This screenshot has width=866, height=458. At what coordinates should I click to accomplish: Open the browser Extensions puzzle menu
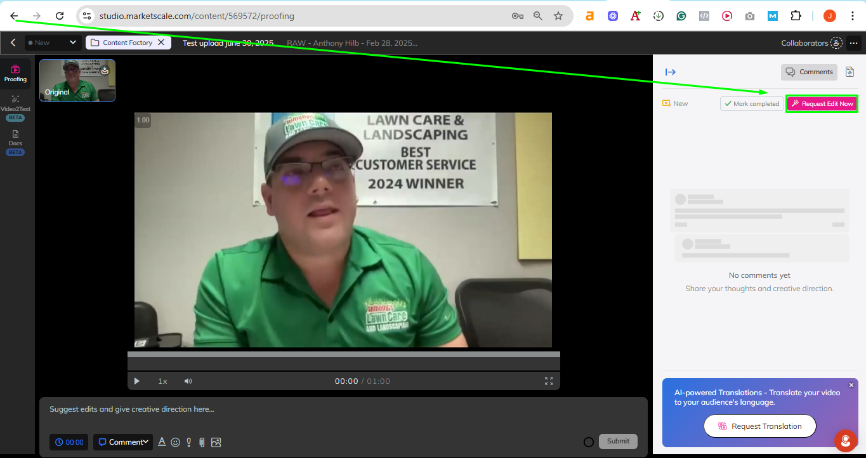pyautogui.click(x=796, y=16)
